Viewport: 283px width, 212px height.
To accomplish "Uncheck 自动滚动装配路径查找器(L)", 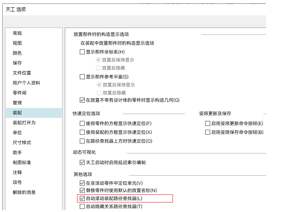I will click(x=82, y=199).
